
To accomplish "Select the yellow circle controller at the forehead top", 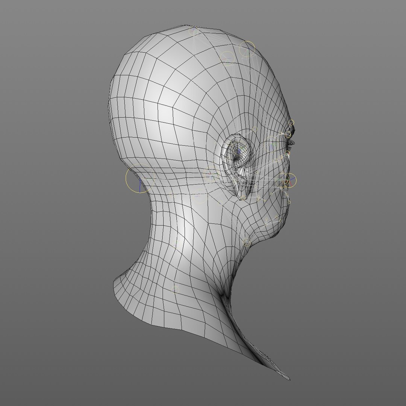I will [x=247, y=49].
